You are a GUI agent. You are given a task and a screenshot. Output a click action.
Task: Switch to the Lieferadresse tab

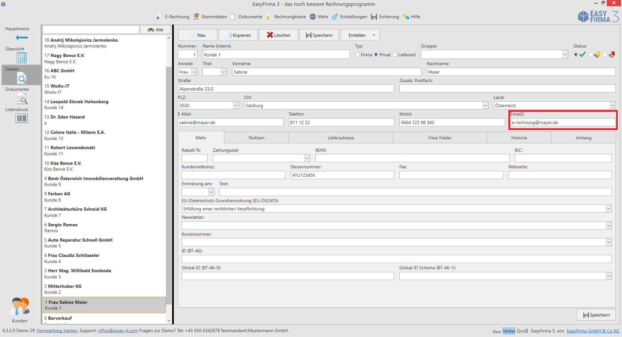coord(341,138)
